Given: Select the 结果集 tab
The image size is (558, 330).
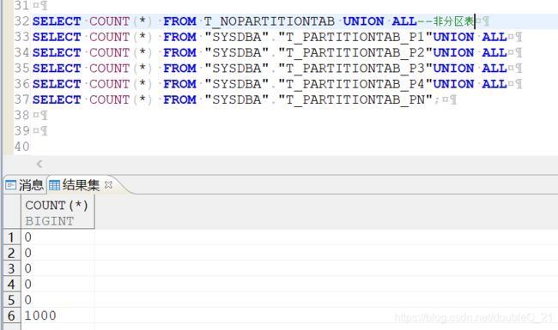Looking at the screenshot, I should click(x=82, y=185).
